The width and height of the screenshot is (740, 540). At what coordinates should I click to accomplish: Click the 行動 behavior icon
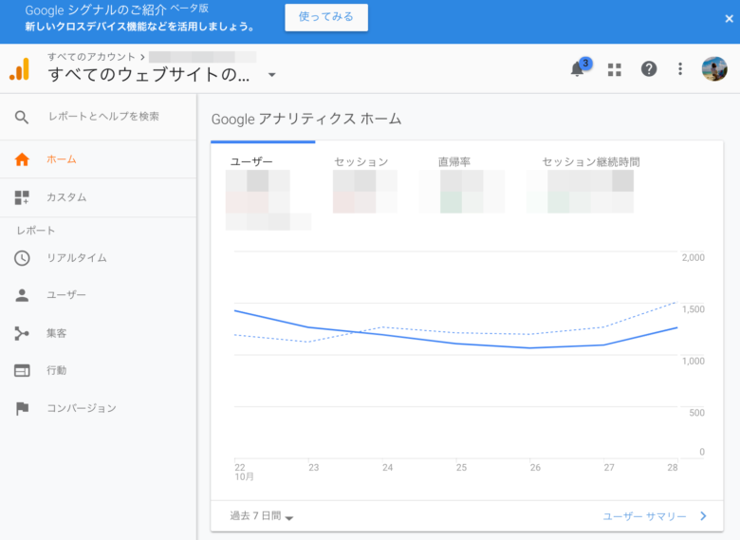(22, 370)
